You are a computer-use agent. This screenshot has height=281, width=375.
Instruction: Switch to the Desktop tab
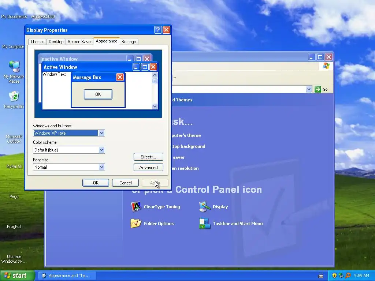[56, 42]
